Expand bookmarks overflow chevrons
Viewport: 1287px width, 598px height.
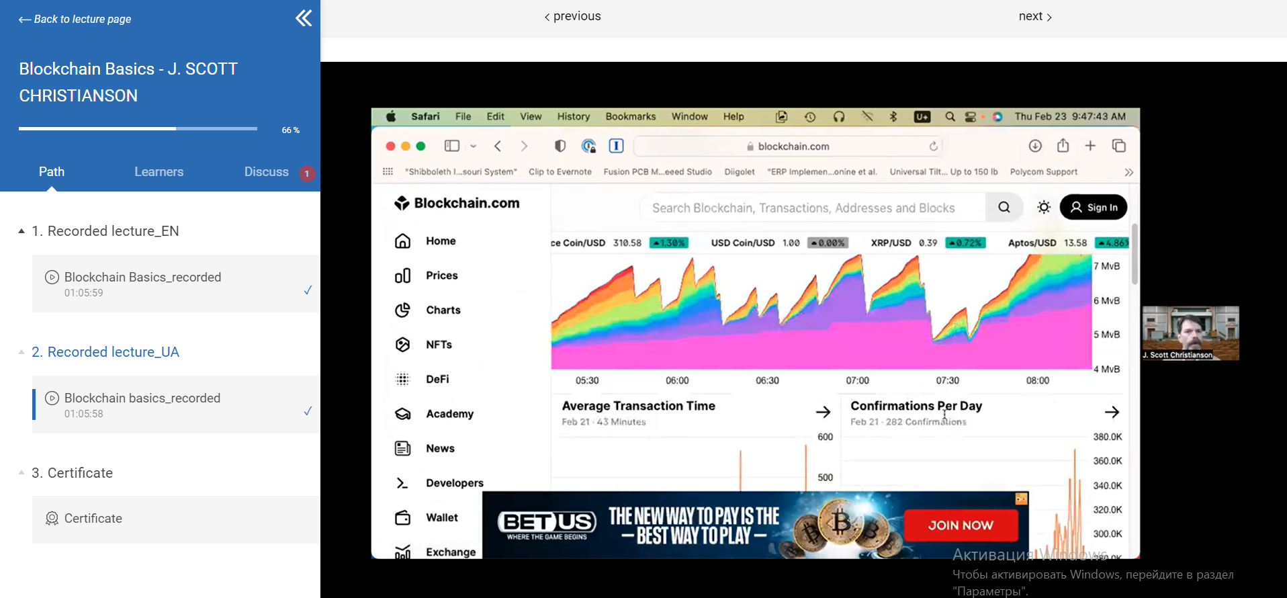pos(1129,173)
